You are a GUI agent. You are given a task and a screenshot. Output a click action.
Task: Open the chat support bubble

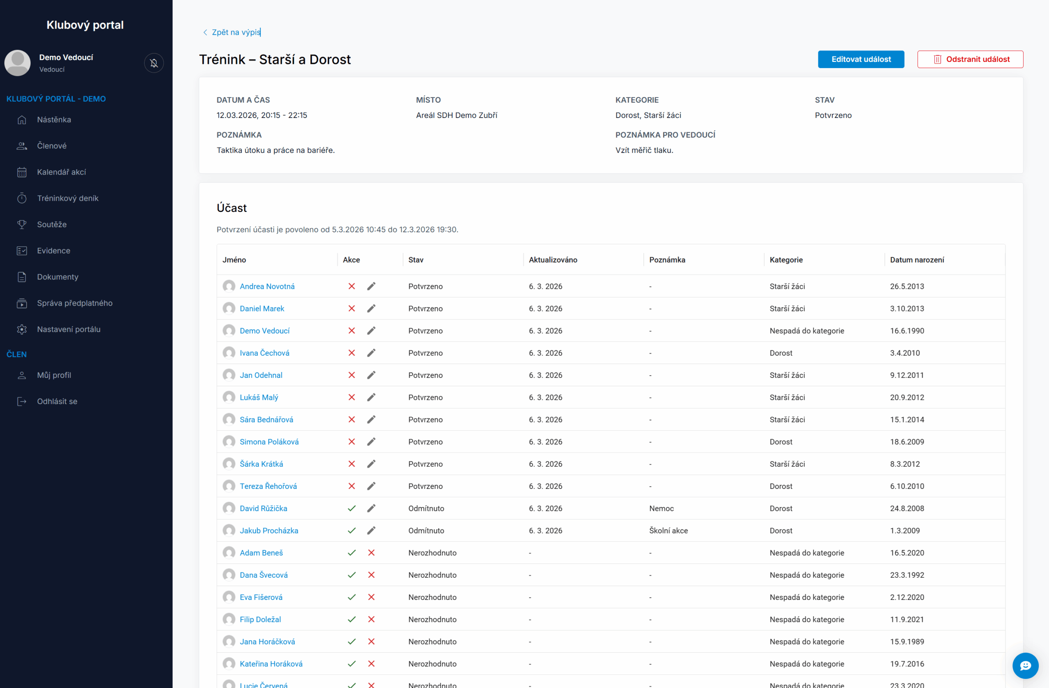1025,665
